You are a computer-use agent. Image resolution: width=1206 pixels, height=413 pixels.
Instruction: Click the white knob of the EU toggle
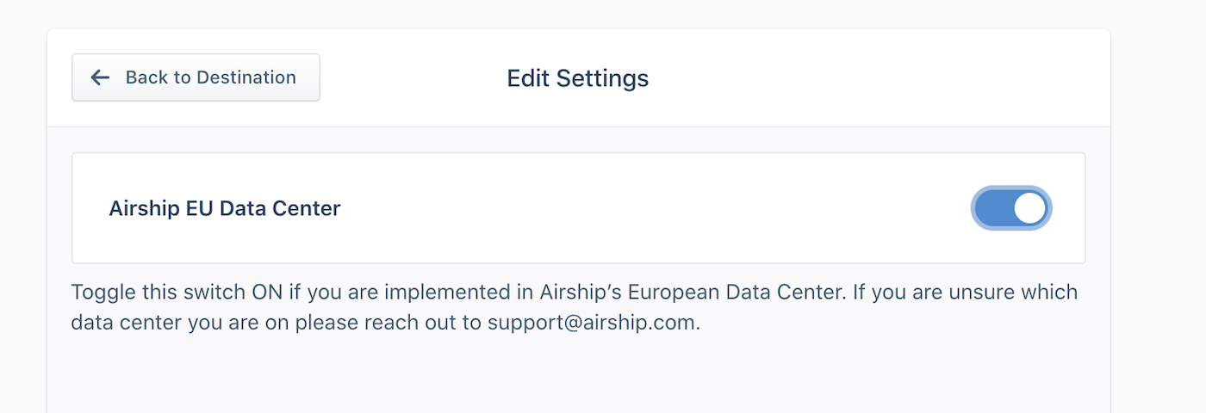click(x=1030, y=208)
